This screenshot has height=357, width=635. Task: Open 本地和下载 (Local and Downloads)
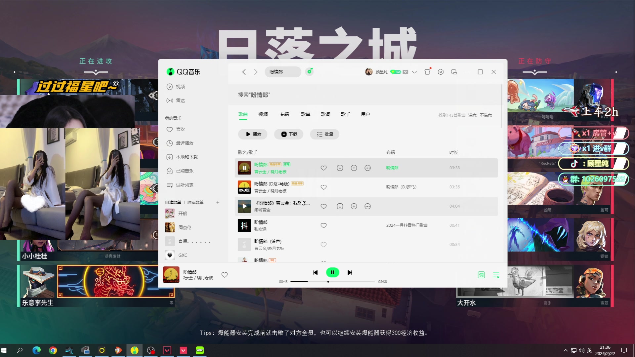click(182, 157)
